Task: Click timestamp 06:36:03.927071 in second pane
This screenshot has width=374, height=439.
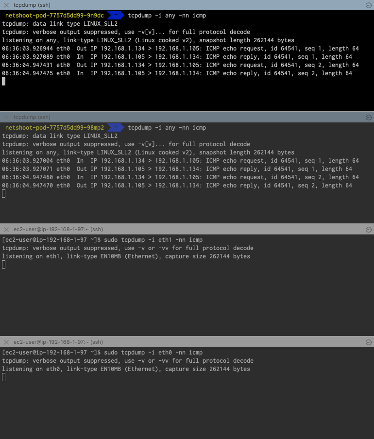Action: point(27,169)
